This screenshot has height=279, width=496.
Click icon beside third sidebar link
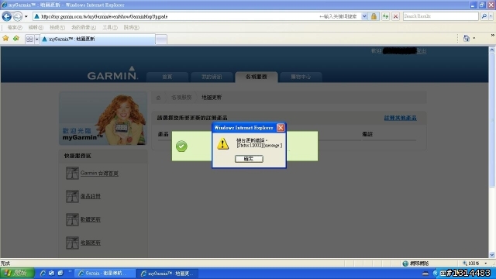pyautogui.click(x=72, y=219)
